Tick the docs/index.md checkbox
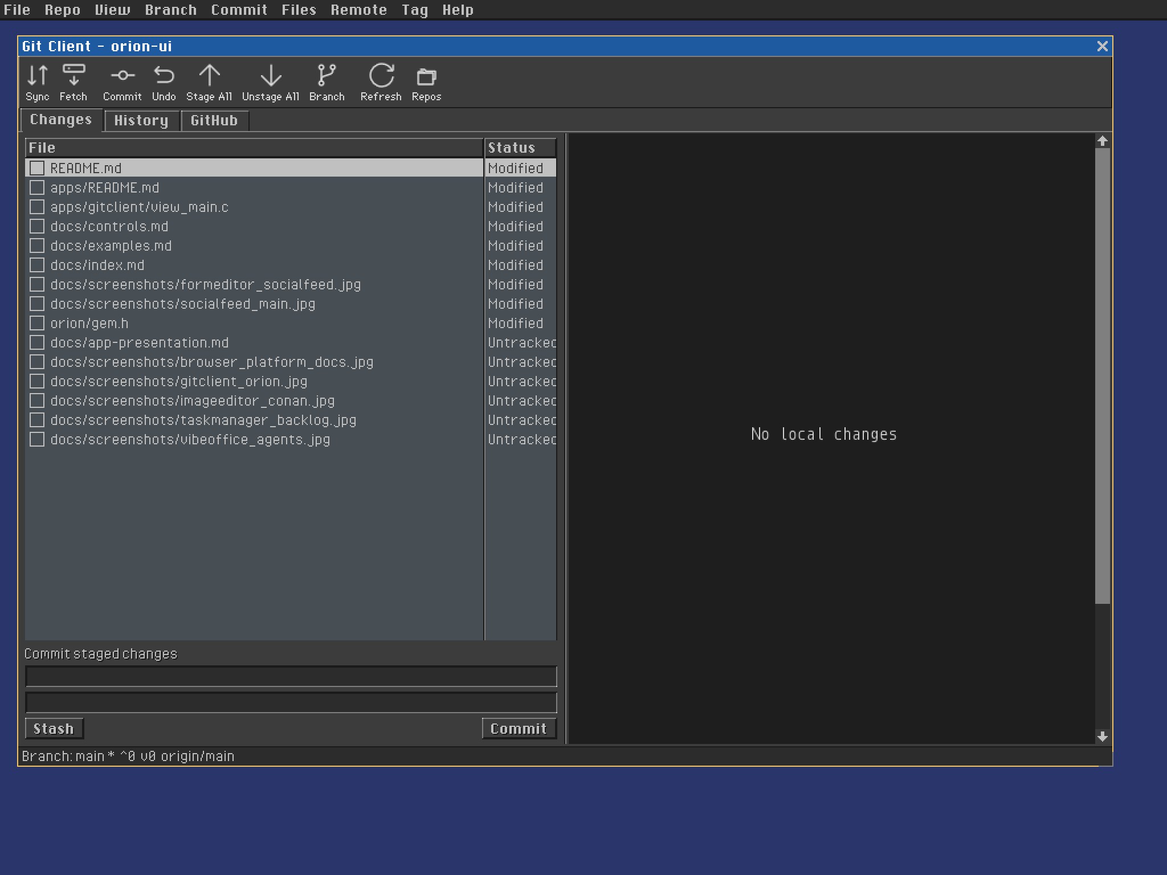 coord(37,265)
